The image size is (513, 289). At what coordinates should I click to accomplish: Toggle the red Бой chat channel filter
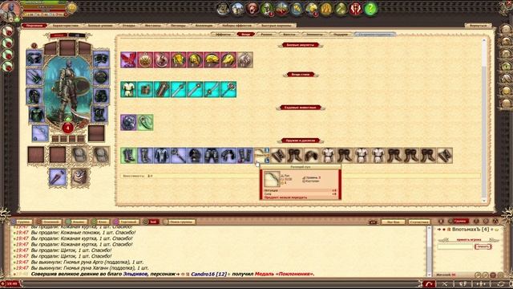(151, 222)
